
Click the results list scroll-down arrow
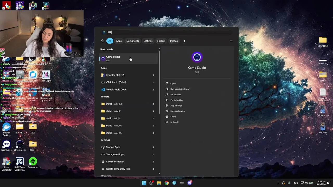point(159,174)
